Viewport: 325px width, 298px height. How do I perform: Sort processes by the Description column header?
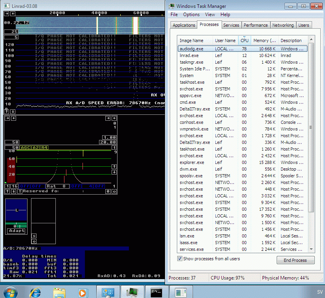293,40
